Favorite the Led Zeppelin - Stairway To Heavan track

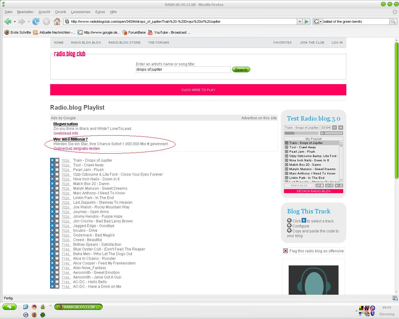pos(57,202)
